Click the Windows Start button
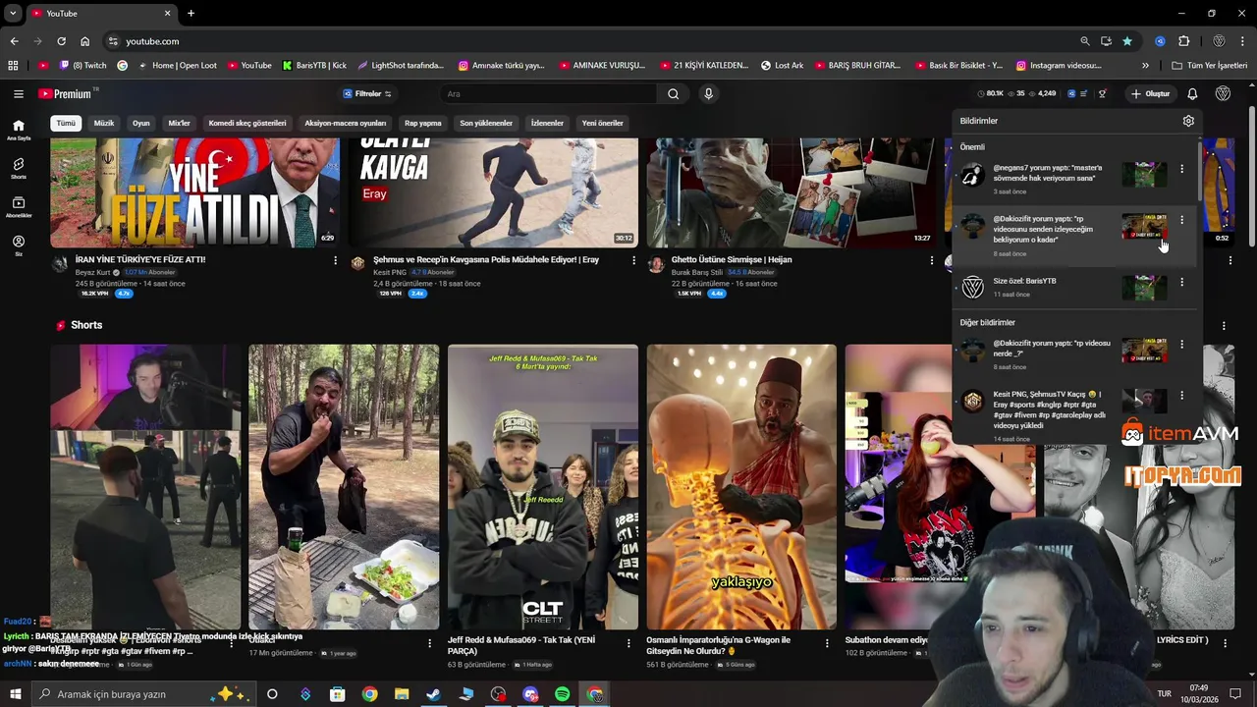1257x707 pixels. pyautogui.click(x=16, y=694)
